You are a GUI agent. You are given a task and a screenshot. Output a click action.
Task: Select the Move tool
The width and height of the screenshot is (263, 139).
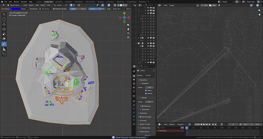click(x=4, y=24)
